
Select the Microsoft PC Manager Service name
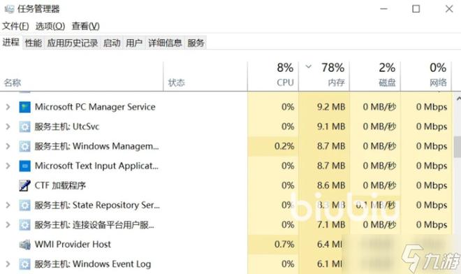click(x=95, y=107)
